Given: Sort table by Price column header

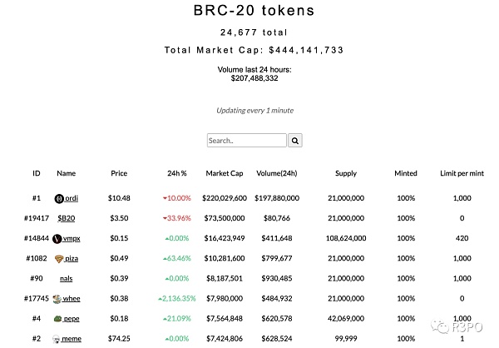Looking at the screenshot, I should point(119,173).
